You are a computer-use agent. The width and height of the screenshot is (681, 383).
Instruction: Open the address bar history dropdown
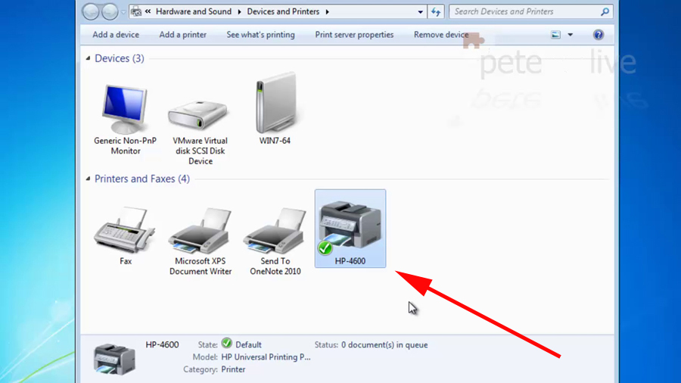[x=420, y=11]
